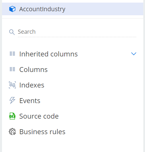The height and width of the screenshot is (152, 145).
Task: Click the Inherited columns list icon
Action: [12, 54]
